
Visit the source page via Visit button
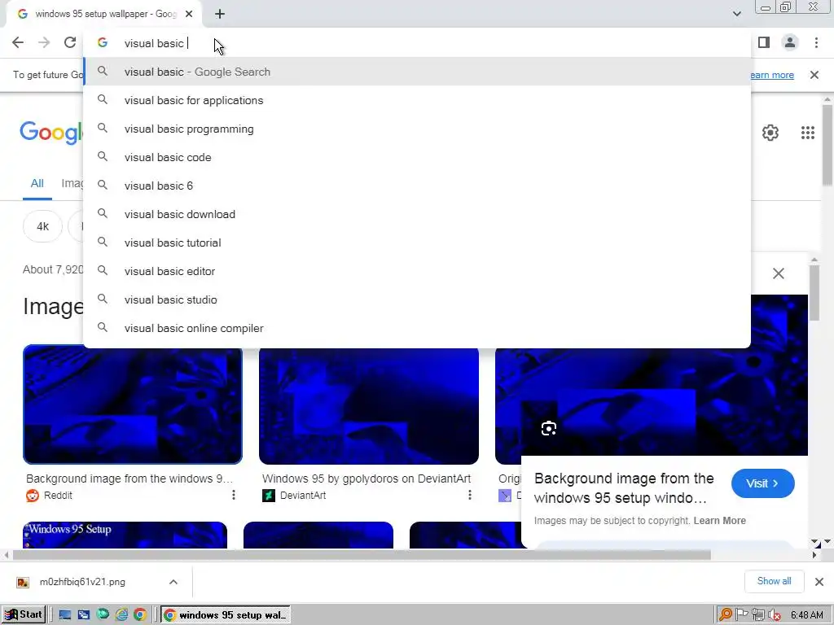[762, 483]
